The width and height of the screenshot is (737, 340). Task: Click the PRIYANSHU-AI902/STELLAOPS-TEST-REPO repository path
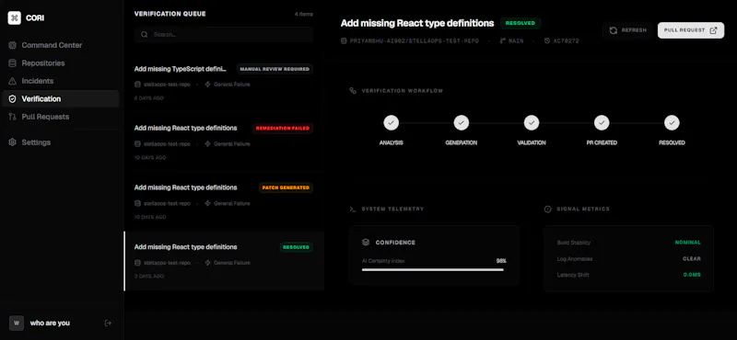[414, 41]
